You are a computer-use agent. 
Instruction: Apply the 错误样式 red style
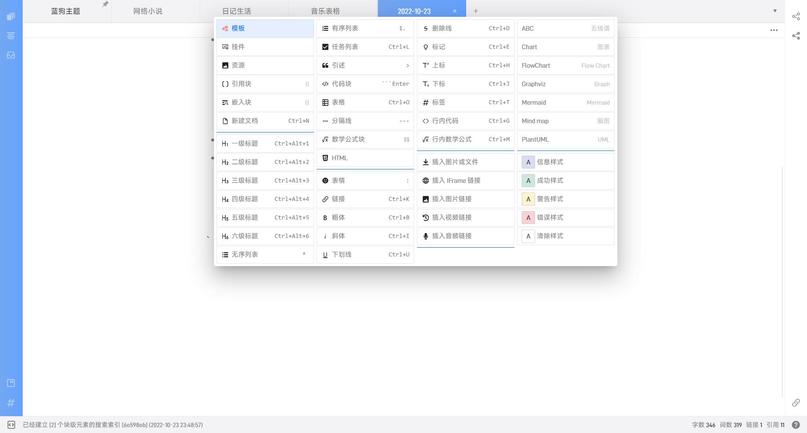click(x=566, y=217)
